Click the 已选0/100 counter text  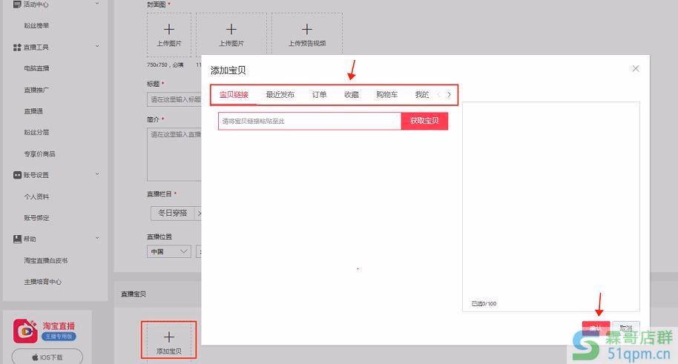coord(484,304)
